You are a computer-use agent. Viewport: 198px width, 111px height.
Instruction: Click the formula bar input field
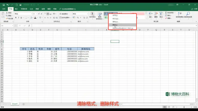(x=114, y=25)
